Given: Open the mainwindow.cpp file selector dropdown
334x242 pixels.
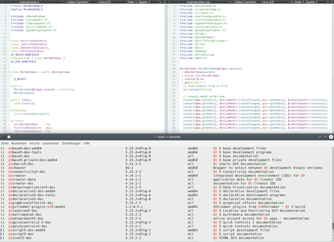Looking at the screenshot, I should pos(207,2).
